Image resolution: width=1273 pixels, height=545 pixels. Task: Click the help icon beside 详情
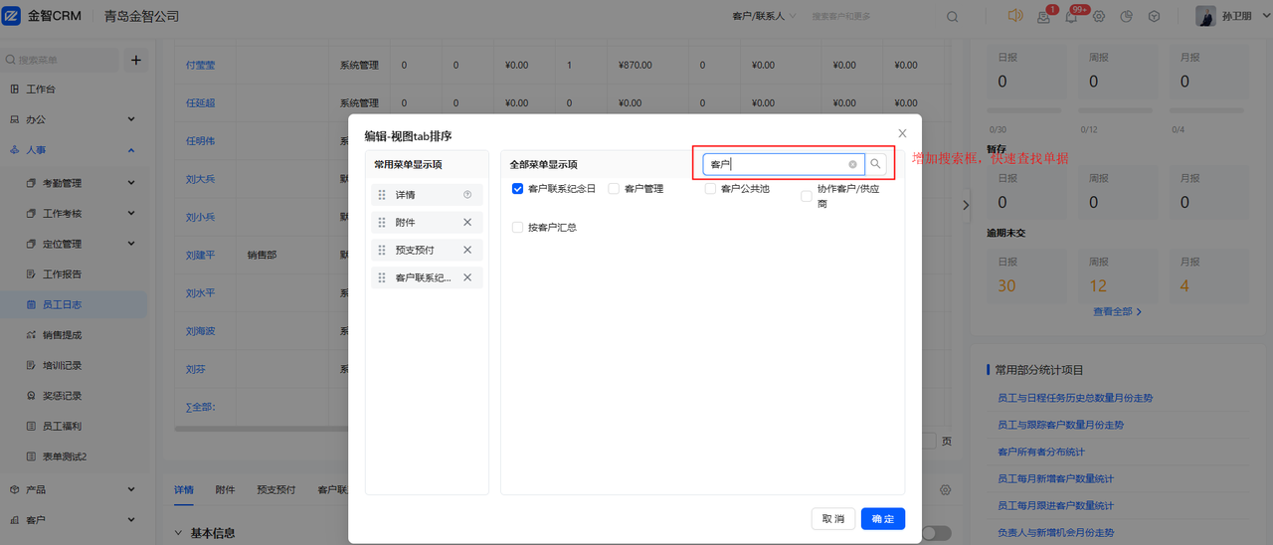(467, 195)
